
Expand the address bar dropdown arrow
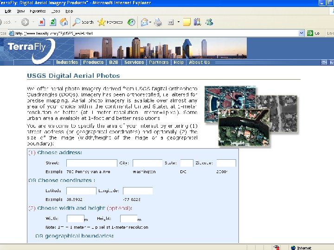click(x=302, y=33)
